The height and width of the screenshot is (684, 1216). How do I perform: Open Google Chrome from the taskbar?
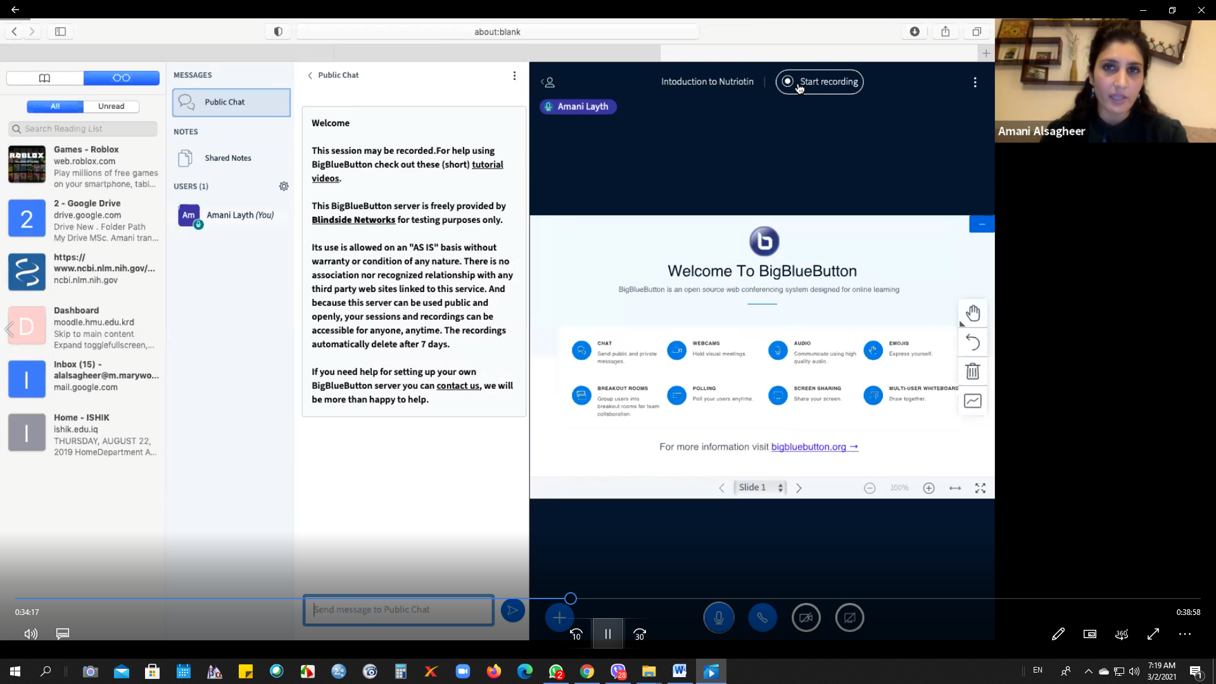pos(587,671)
